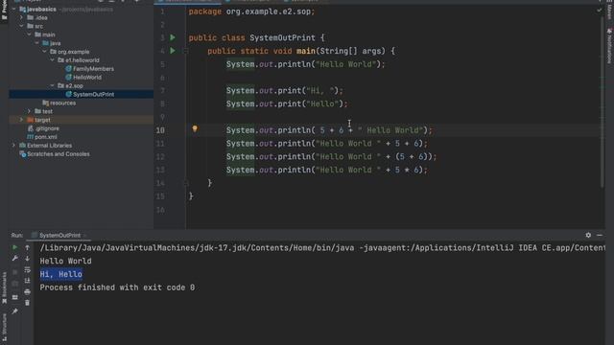Collapse the javabasics project root

click(14, 9)
